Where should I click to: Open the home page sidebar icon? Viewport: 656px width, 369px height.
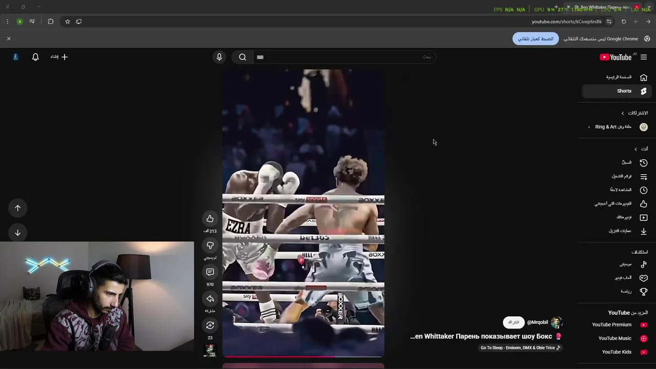(644, 77)
